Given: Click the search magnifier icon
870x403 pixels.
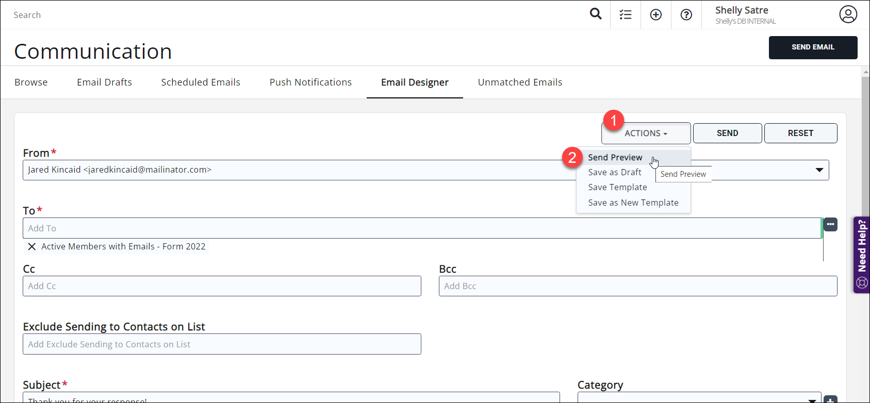Looking at the screenshot, I should click(x=596, y=14).
